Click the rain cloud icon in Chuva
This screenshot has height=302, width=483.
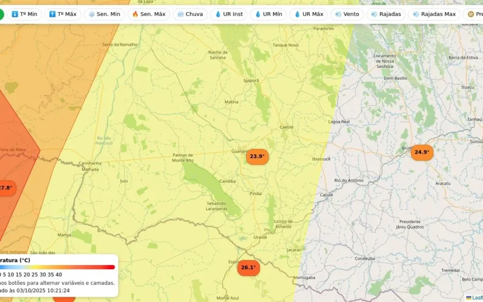[181, 14]
